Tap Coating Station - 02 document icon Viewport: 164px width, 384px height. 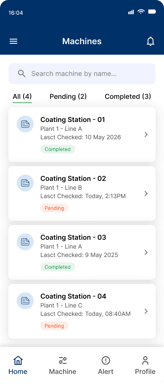point(25,183)
